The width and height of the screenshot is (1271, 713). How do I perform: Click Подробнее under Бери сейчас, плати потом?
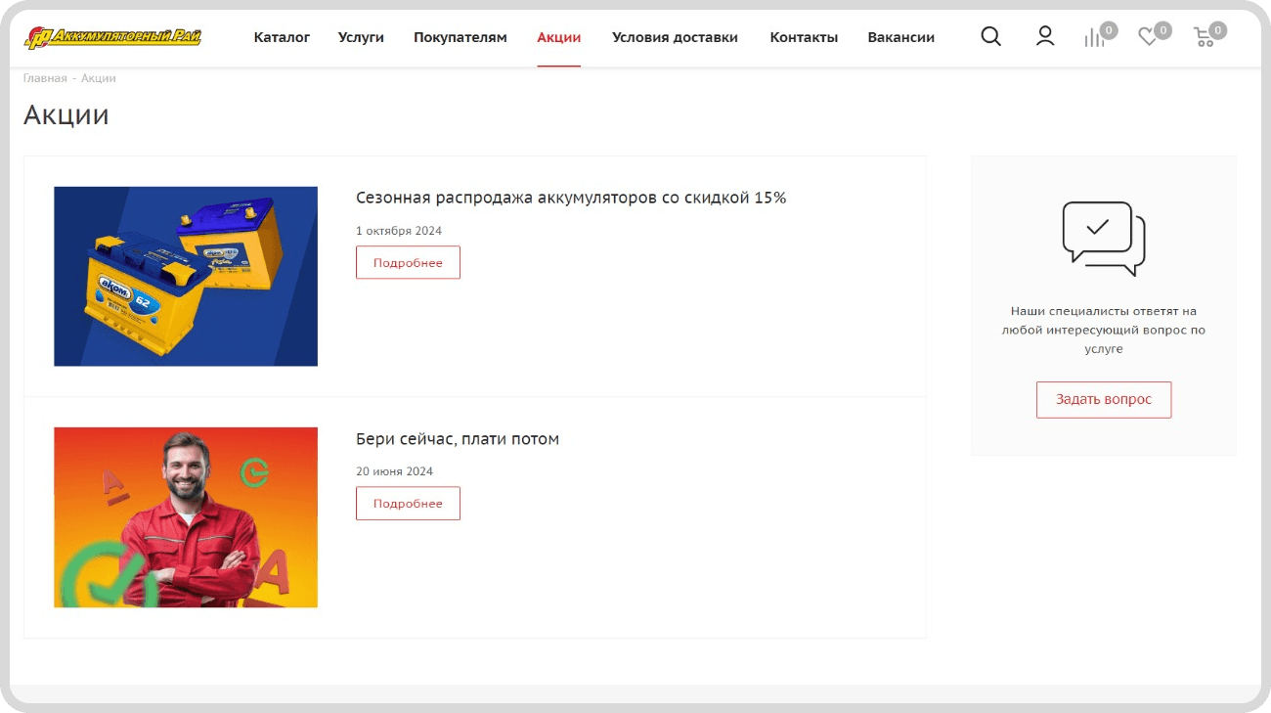pyautogui.click(x=408, y=503)
